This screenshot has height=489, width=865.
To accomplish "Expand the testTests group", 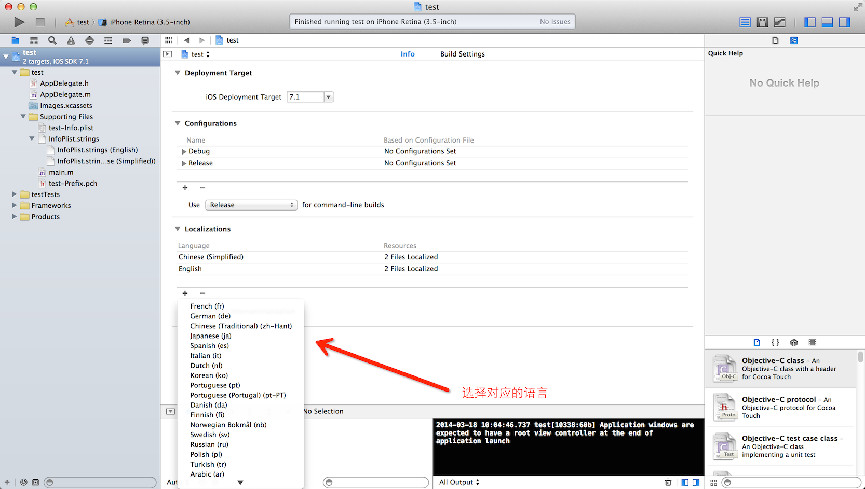I will (15, 194).
